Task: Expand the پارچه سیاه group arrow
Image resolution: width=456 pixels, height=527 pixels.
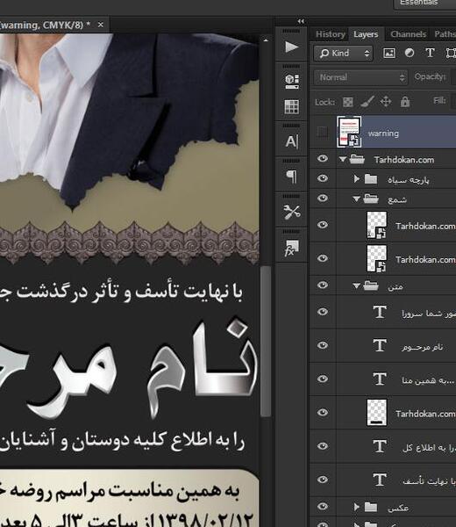Action: click(357, 178)
